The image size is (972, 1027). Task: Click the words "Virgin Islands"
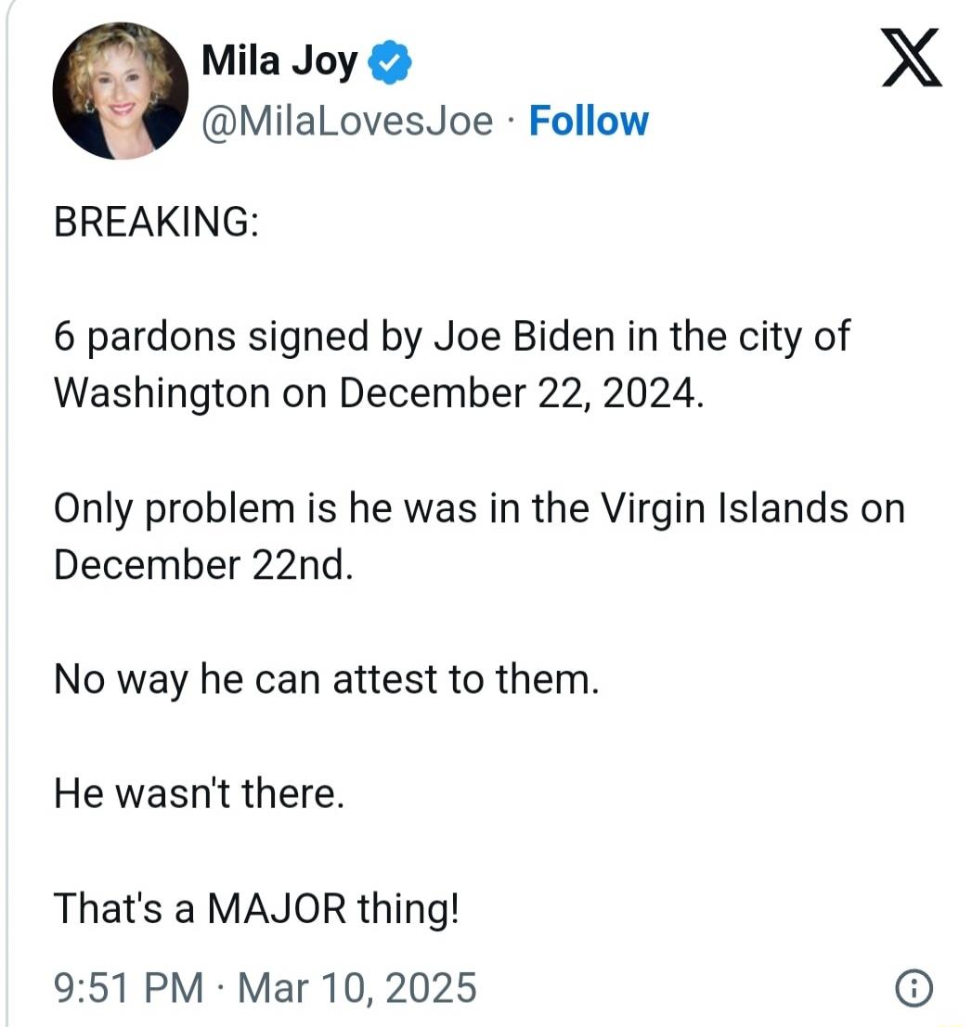click(724, 508)
